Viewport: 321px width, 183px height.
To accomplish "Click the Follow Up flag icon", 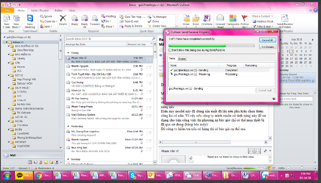I will point(245,18).
